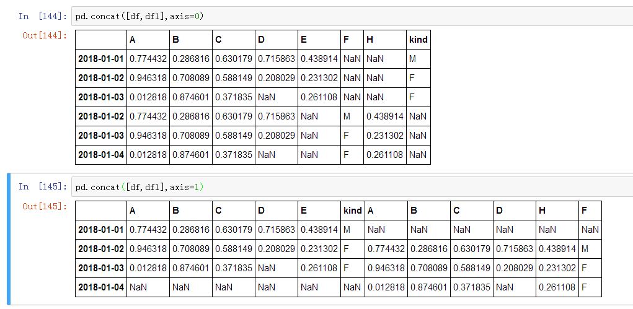Click 'H' column header in Out[144] table
The width and height of the screenshot is (633, 309).
click(370, 40)
